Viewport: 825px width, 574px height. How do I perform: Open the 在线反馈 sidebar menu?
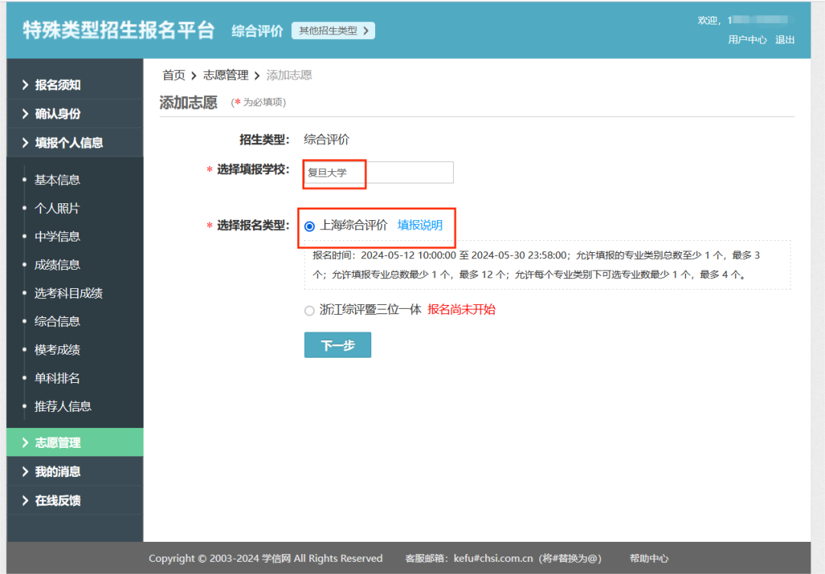tap(57, 501)
